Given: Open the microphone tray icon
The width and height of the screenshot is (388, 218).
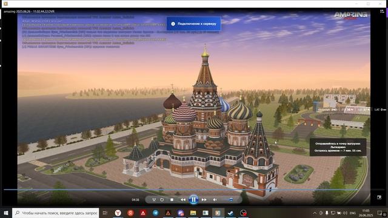Looking at the screenshot, I should click(327, 213).
